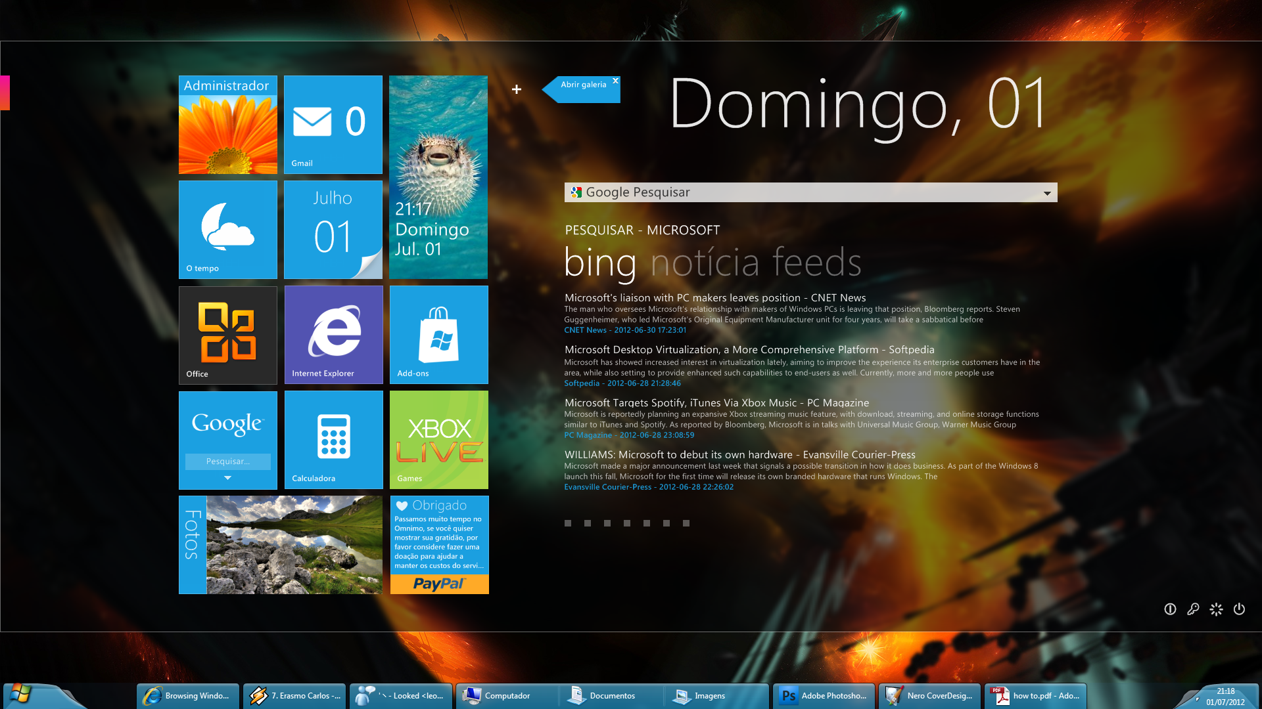Click the key lock icon
Screen dimensions: 1262x709
pyautogui.click(x=1193, y=609)
